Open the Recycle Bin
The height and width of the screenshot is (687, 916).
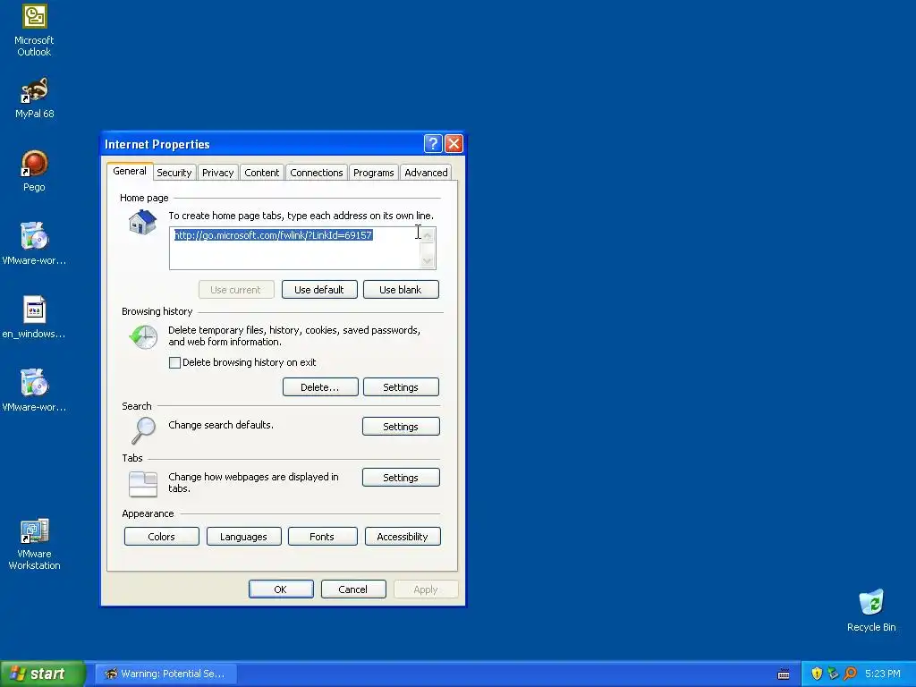[871, 610]
